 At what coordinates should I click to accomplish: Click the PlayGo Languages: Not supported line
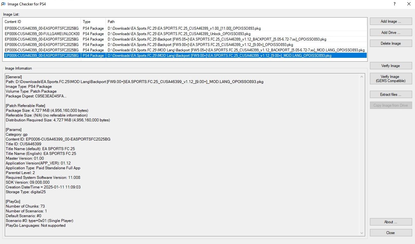click(35, 225)
